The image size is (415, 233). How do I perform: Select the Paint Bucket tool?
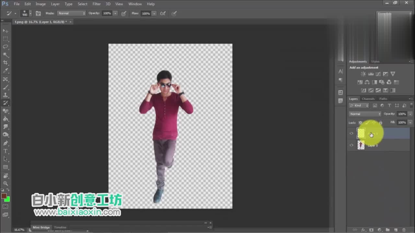click(x=6, y=119)
